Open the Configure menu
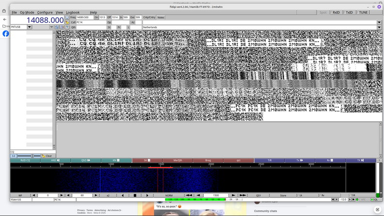This screenshot has height=216, width=384. (x=45, y=13)
